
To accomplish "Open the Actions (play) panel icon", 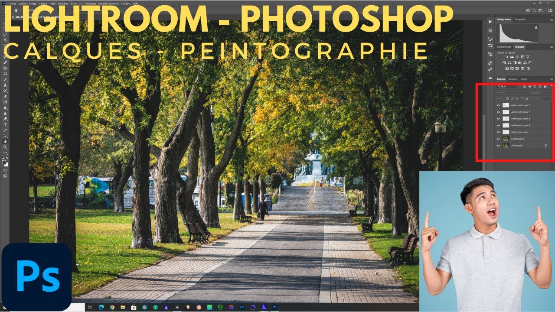I will pyautogui.click(x=490, y=22).
